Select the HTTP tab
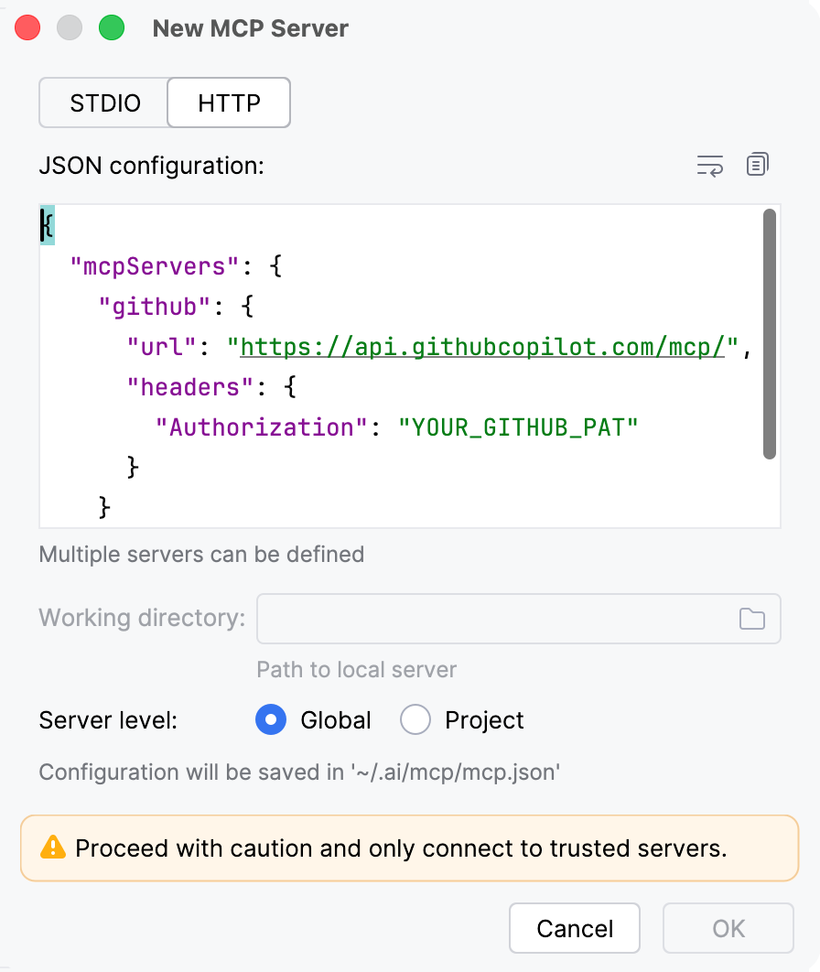Screen dimensions: 820x972 click(x=229, y=103)
